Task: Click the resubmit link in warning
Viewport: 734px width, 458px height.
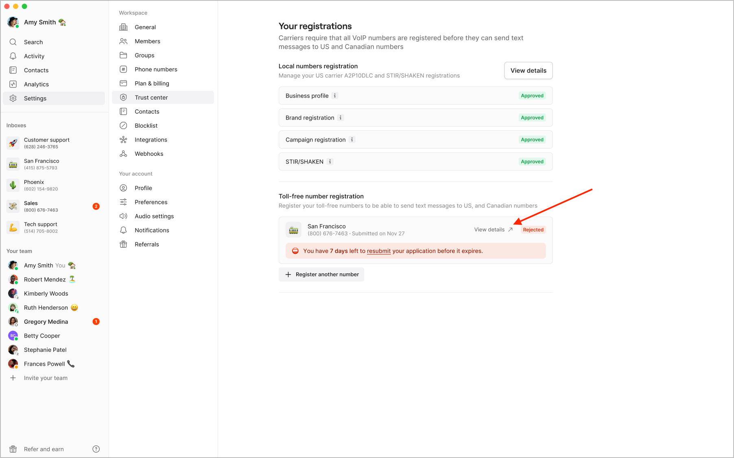Action: (x=379, y=251)
